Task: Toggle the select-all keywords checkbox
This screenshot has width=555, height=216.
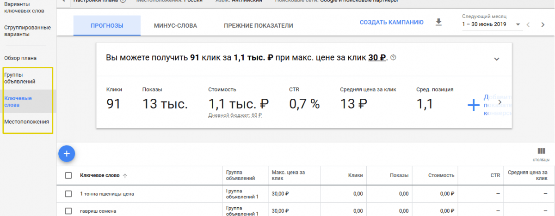Action: pos(68,175)
